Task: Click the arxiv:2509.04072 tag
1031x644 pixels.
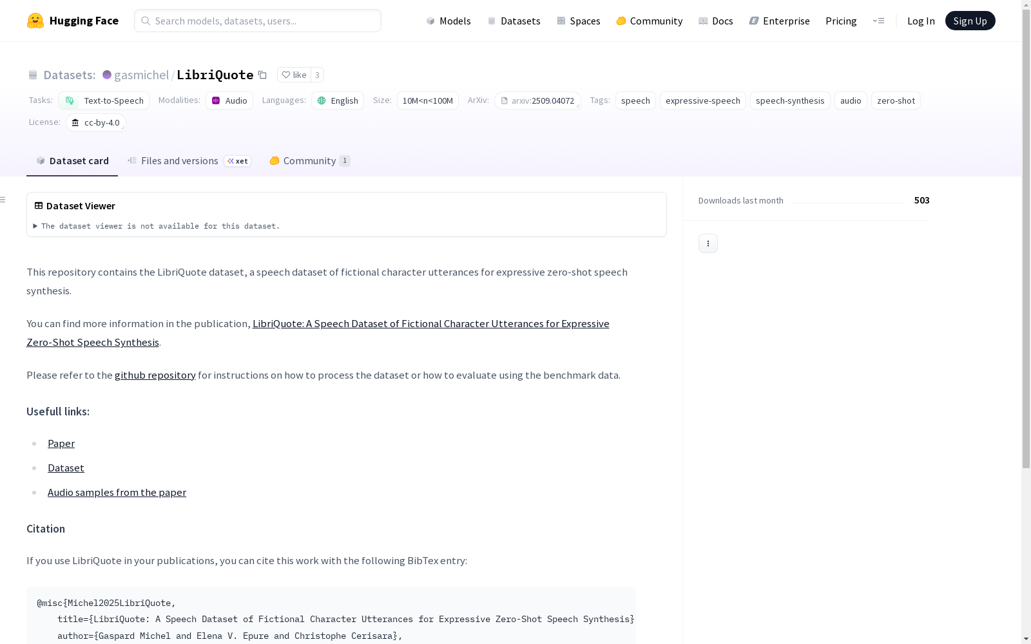Action: click(537, 100)
